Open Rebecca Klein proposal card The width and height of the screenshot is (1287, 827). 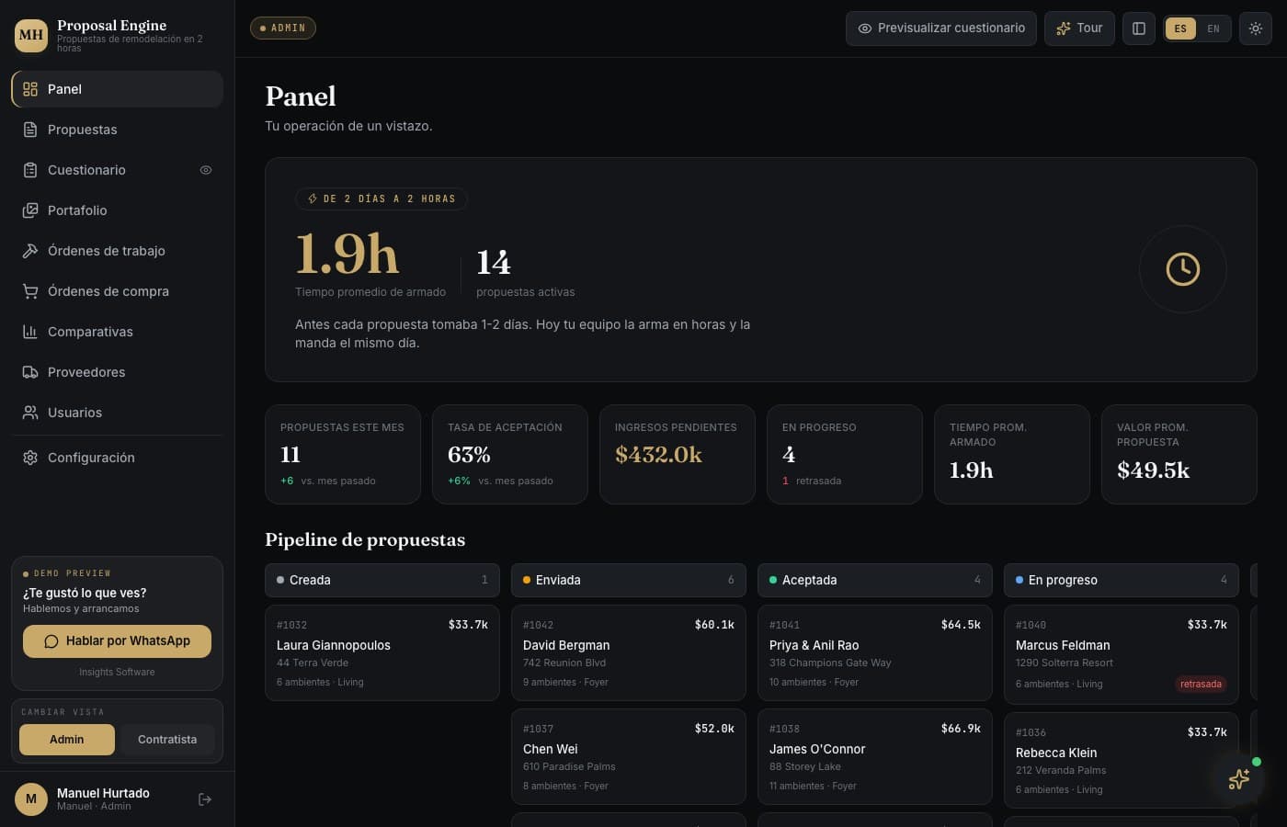1122,760
